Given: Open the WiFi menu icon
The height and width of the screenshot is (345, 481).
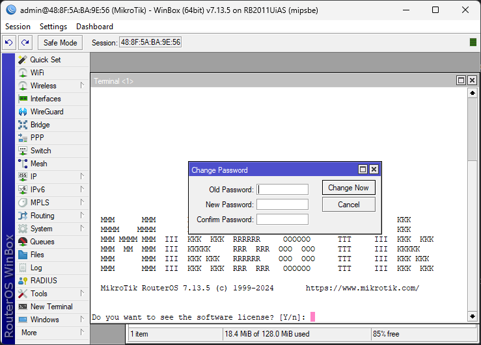Looking at the screenshot, I should point(23,73).
